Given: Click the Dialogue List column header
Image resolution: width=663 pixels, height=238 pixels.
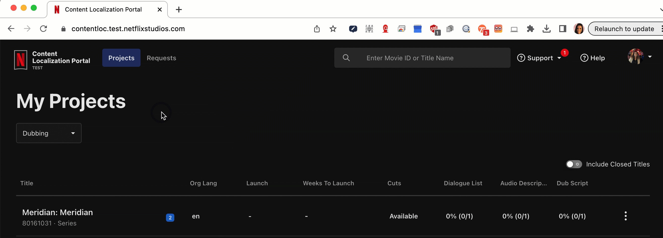Looking at the screenshot, I should [463, 183].
